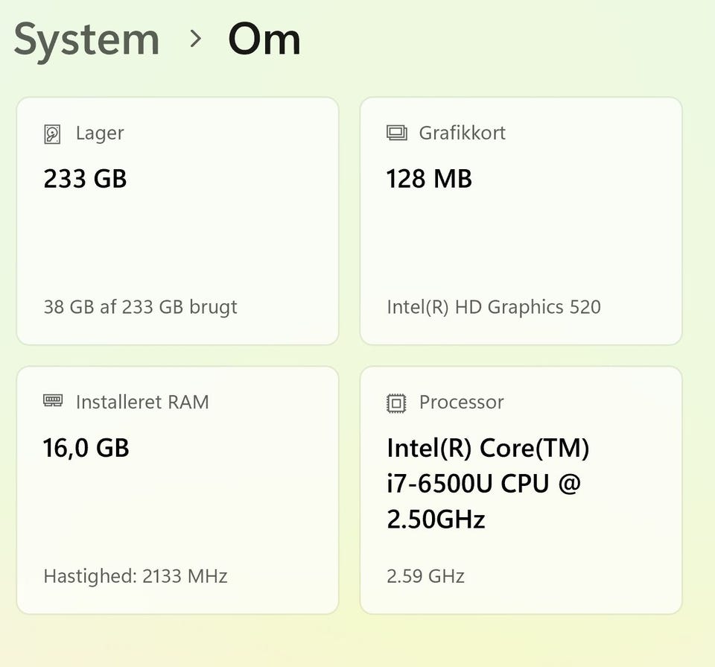The image size is (715, 667).
Task: Go back to System in breadcrumb
Action: coord(86,39)
